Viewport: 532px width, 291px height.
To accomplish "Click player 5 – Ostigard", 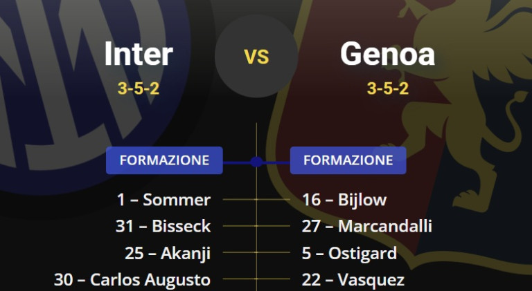I will click(349, 253).
